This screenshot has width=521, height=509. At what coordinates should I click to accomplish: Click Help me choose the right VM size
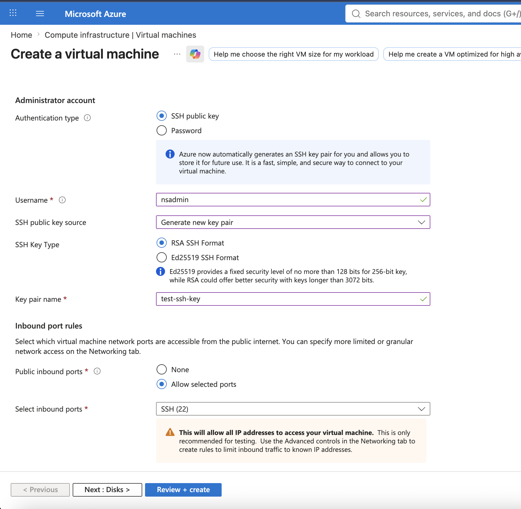click(293, 54)
